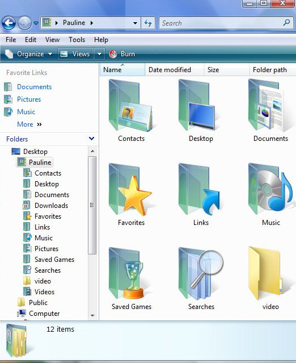Open the address bar history dropdown

(136, 23)
